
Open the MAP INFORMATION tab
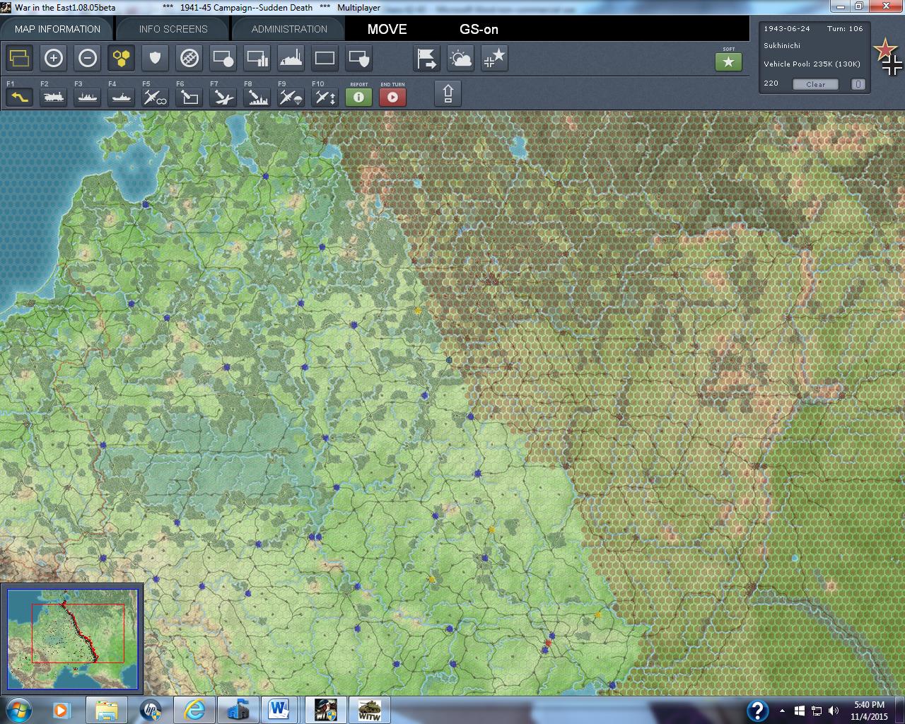pos(57,29)
